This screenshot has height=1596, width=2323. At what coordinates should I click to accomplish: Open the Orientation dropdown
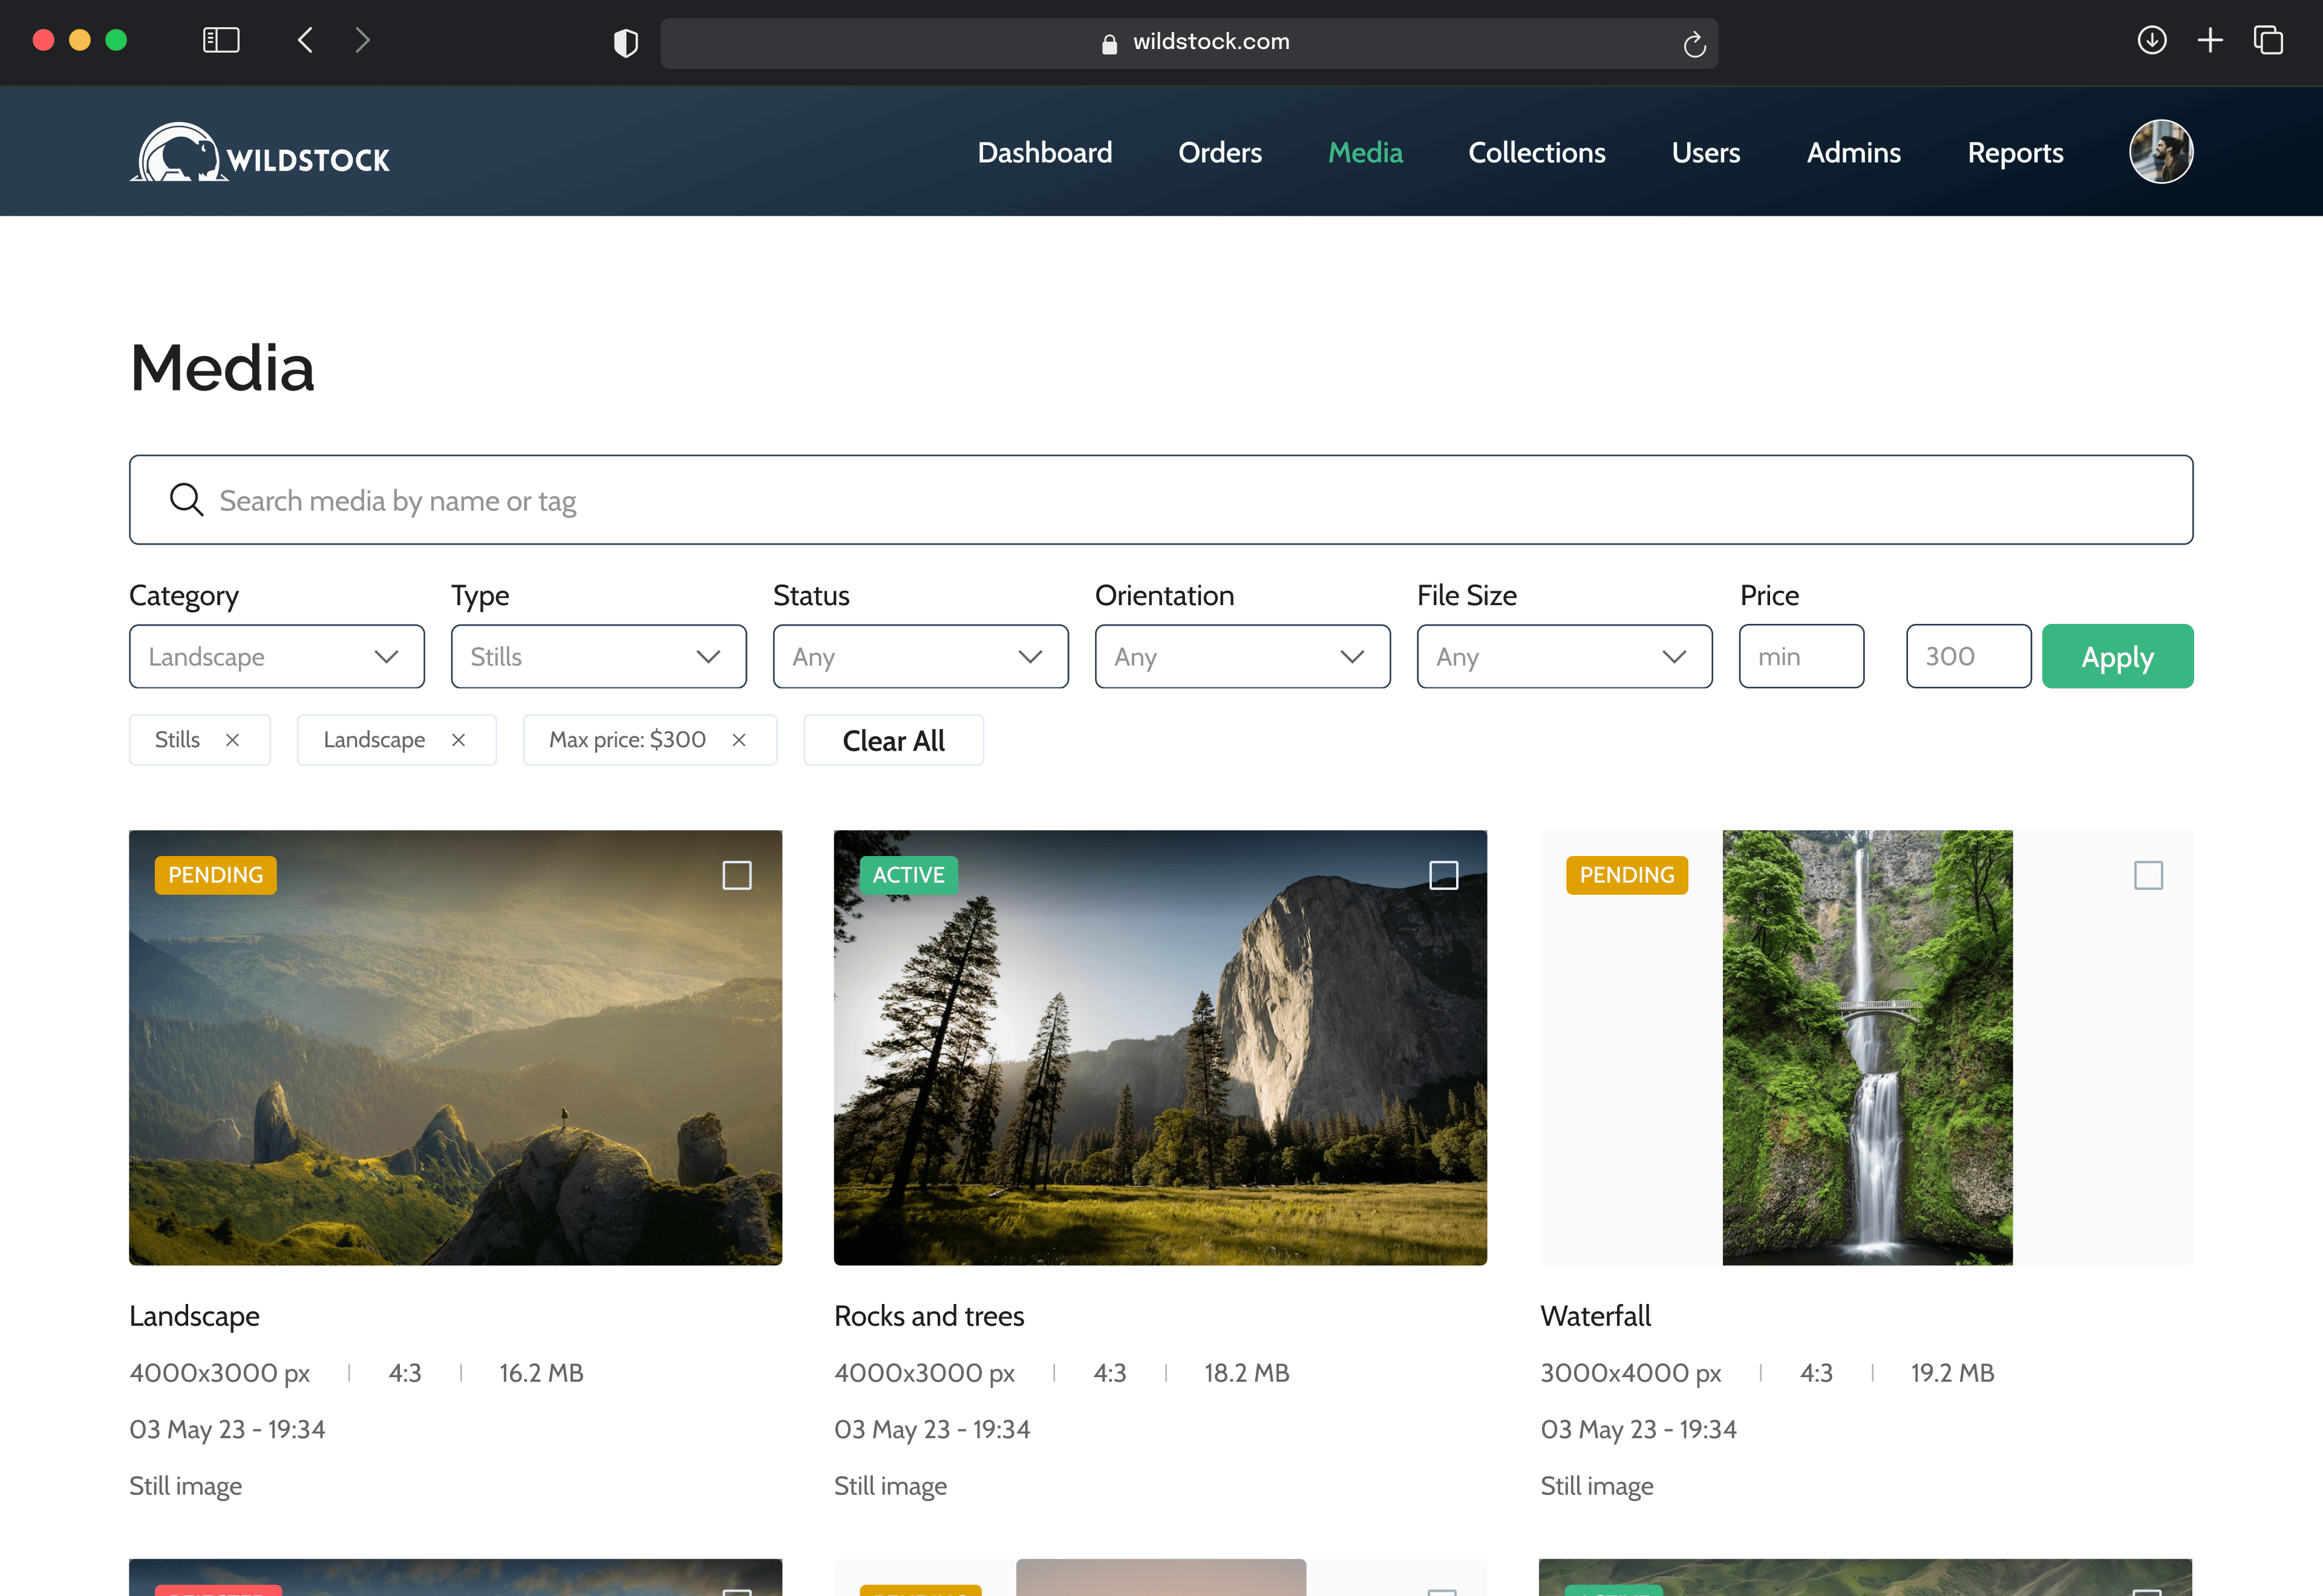[x=1241, y=657]
